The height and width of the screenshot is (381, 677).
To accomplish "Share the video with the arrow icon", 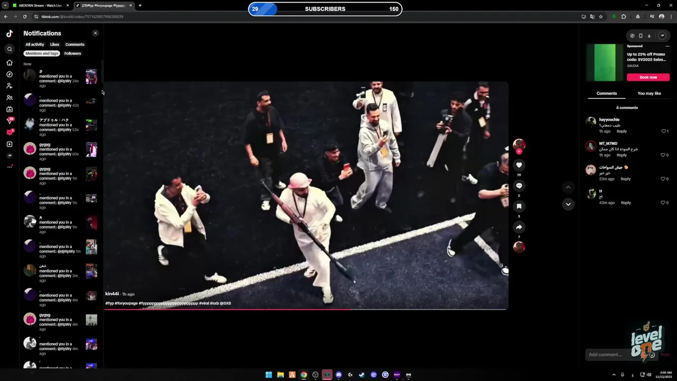I will pyautogui.click(x=519, y=227).
